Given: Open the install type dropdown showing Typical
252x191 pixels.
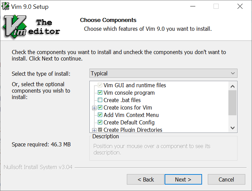Looking at the screenshot, I should click(163, 73).
